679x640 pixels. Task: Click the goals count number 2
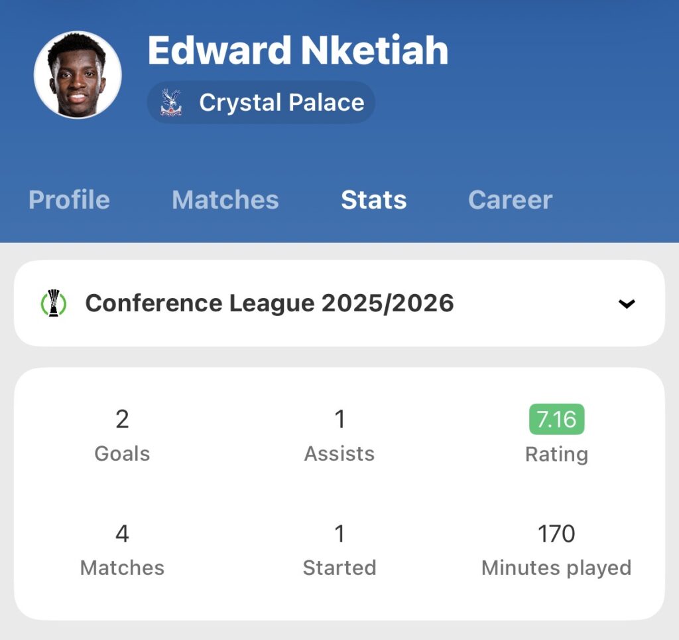click(122, 420)
